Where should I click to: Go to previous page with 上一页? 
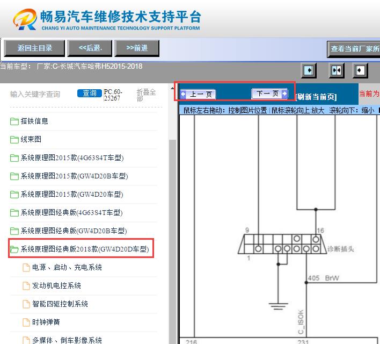pyautogui.click(x=198, y=94)
